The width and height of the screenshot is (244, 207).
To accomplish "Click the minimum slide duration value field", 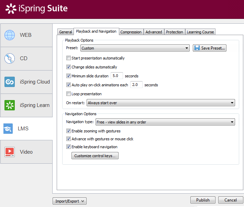I will (117, 76).
